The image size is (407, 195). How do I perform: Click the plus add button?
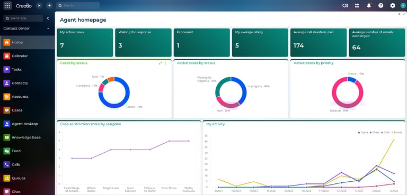49,5
